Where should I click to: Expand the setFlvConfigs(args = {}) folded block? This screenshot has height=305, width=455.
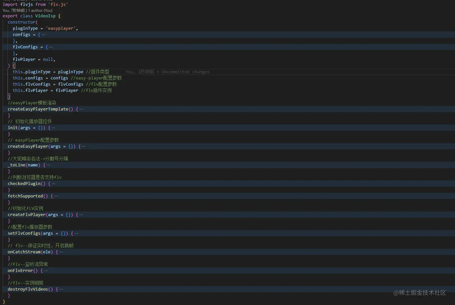point(76,233)
